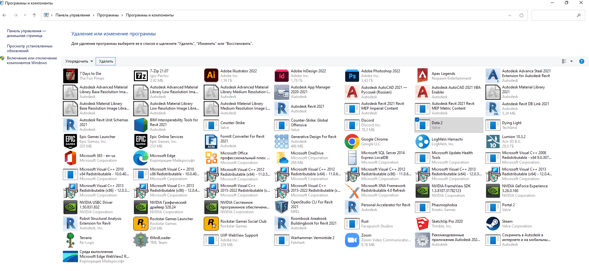The height and width of the screenshot is (271, 589).
Task: Open Включение или отключение компонентов Windows
Action: click(32, 60)
